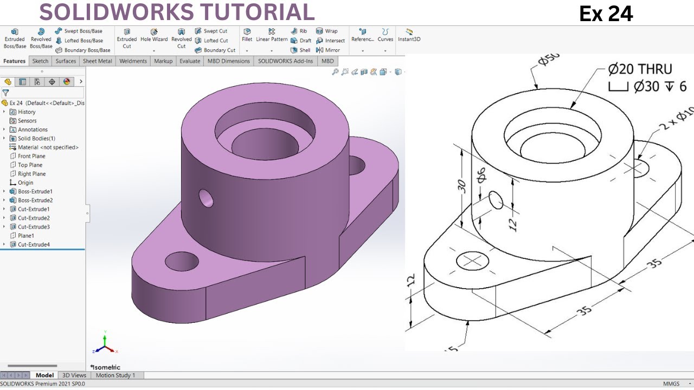
Task: Select Lofted Boss/Base command
Action: click(79, 41)
